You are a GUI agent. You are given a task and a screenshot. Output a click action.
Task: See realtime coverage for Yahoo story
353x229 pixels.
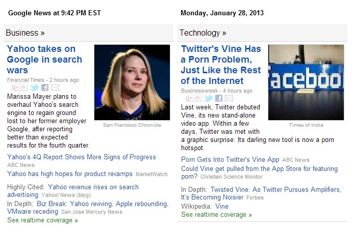42,220
